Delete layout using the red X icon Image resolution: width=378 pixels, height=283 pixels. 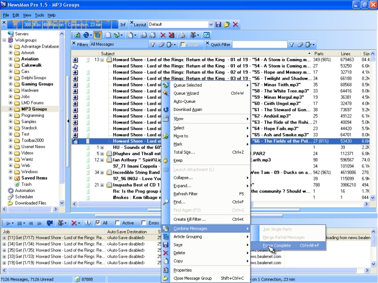point(235,25)
